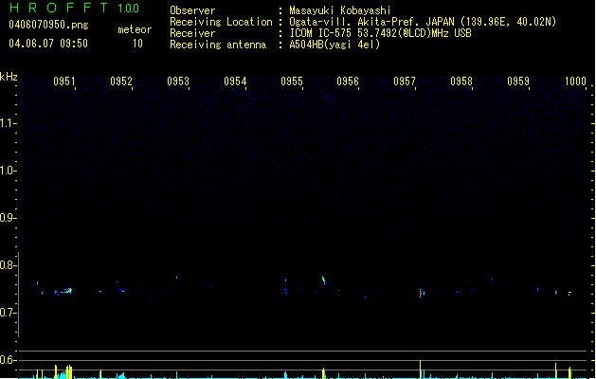Screen dimensions: 596x379
Task: Click the 1000 time marker
Action: click(575, 81)
